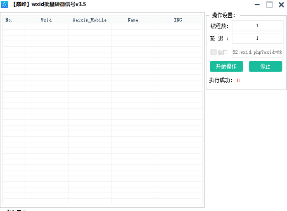Click the Weixin_Mobile column header
287x211 pixels.
pos(89,20)
